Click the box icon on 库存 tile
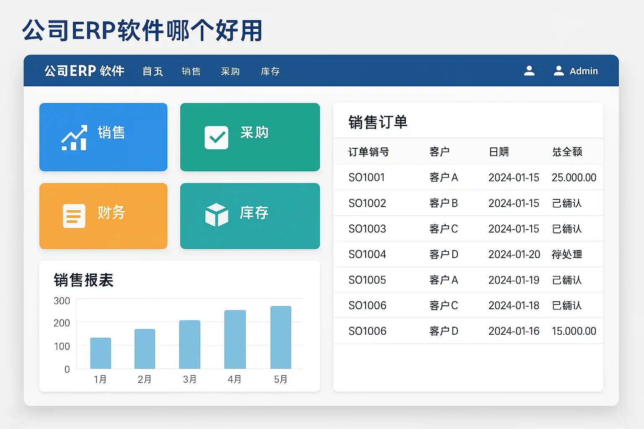The height and width of the screenshot is (429, 644). pos(216,214)
